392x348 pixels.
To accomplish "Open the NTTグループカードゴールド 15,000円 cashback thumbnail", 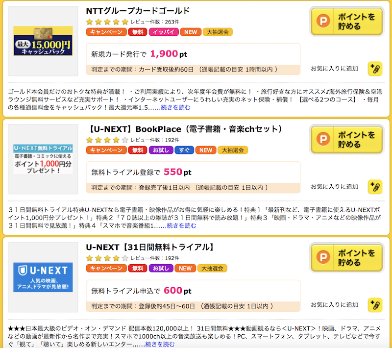I will (43, 41).
